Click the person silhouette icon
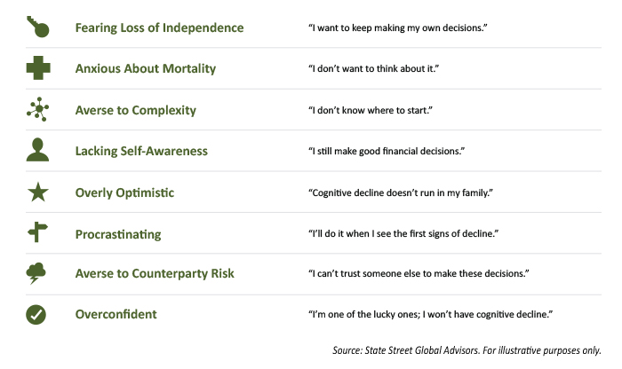The image size is (622, 369). coord(37,150)
